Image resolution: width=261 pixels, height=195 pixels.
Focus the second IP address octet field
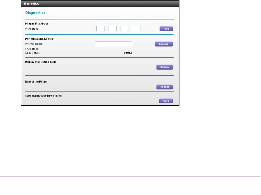(x=112, y=29)
